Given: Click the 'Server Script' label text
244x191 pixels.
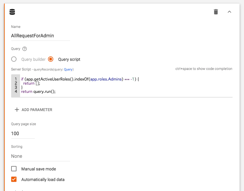Looking at the screenshot, I should click(21, 69).
